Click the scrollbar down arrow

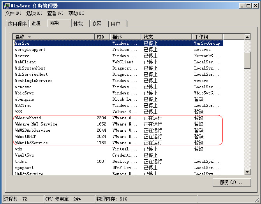247,172
